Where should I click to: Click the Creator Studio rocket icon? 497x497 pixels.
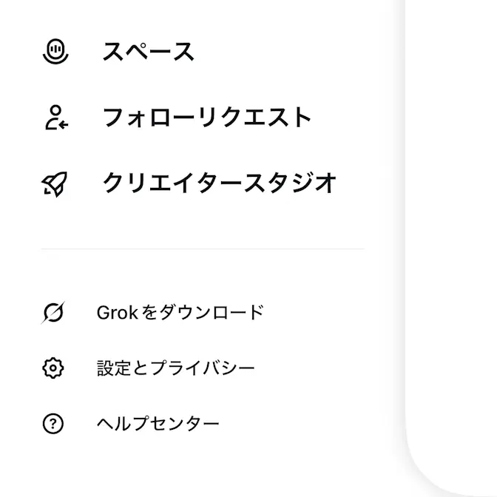click(x=55, y=184)
